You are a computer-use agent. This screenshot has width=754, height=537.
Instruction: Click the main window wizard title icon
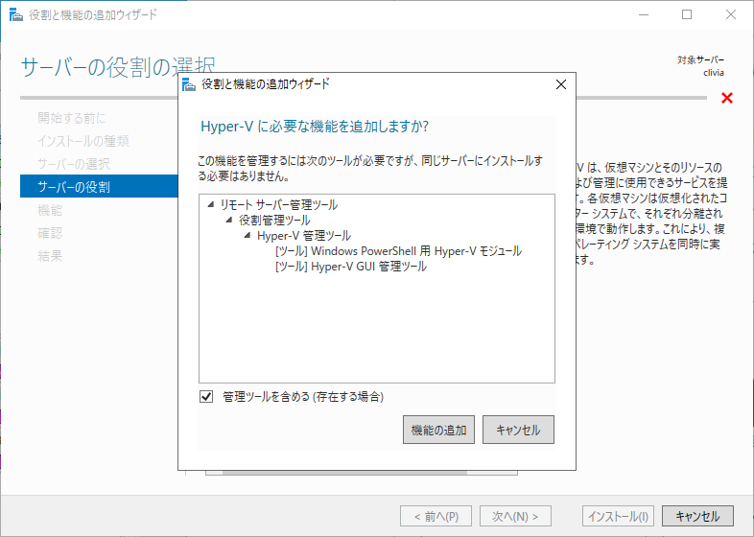tap(16, 15)
